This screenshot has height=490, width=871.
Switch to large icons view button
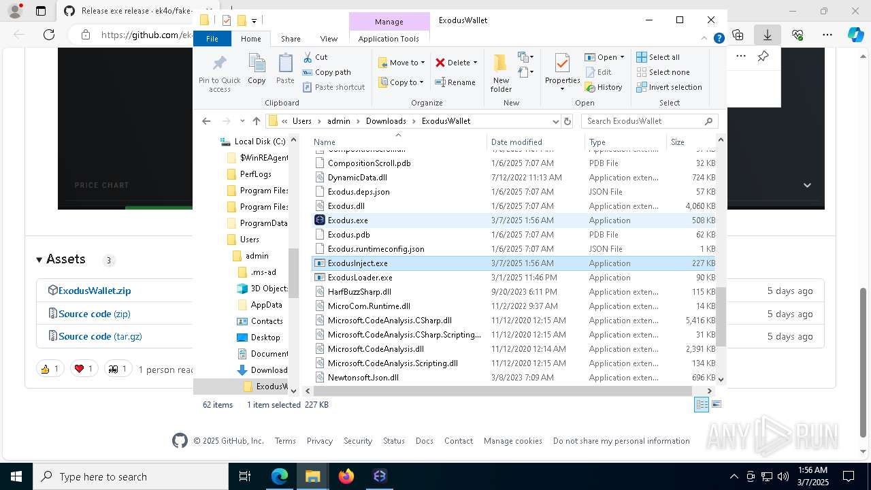pos(716,404)
